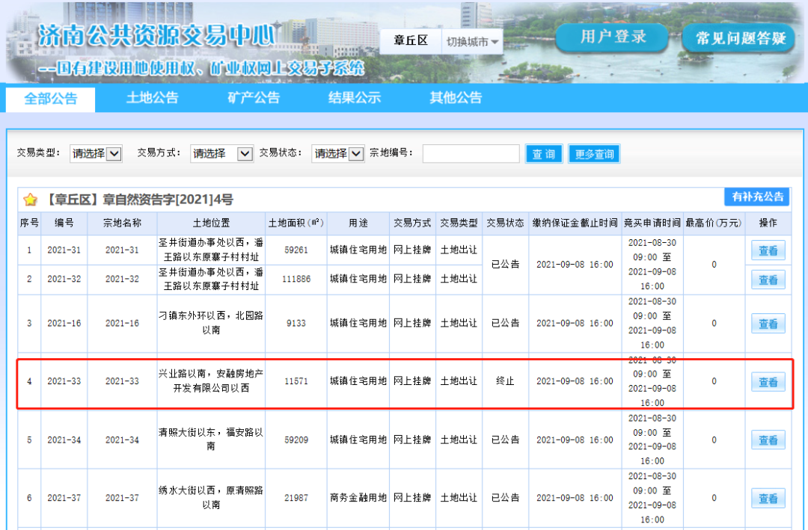Click the 缴纳保证金截止时间 column header

(x=575, y=223)
